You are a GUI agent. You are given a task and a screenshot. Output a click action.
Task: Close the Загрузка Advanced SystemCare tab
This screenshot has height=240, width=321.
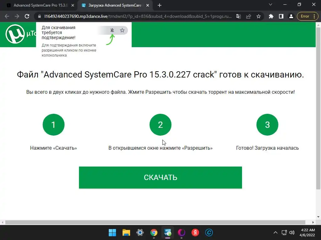point(148,6)
